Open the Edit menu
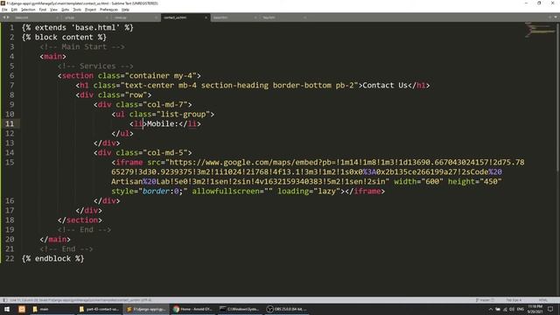 (x=14, y=10)
